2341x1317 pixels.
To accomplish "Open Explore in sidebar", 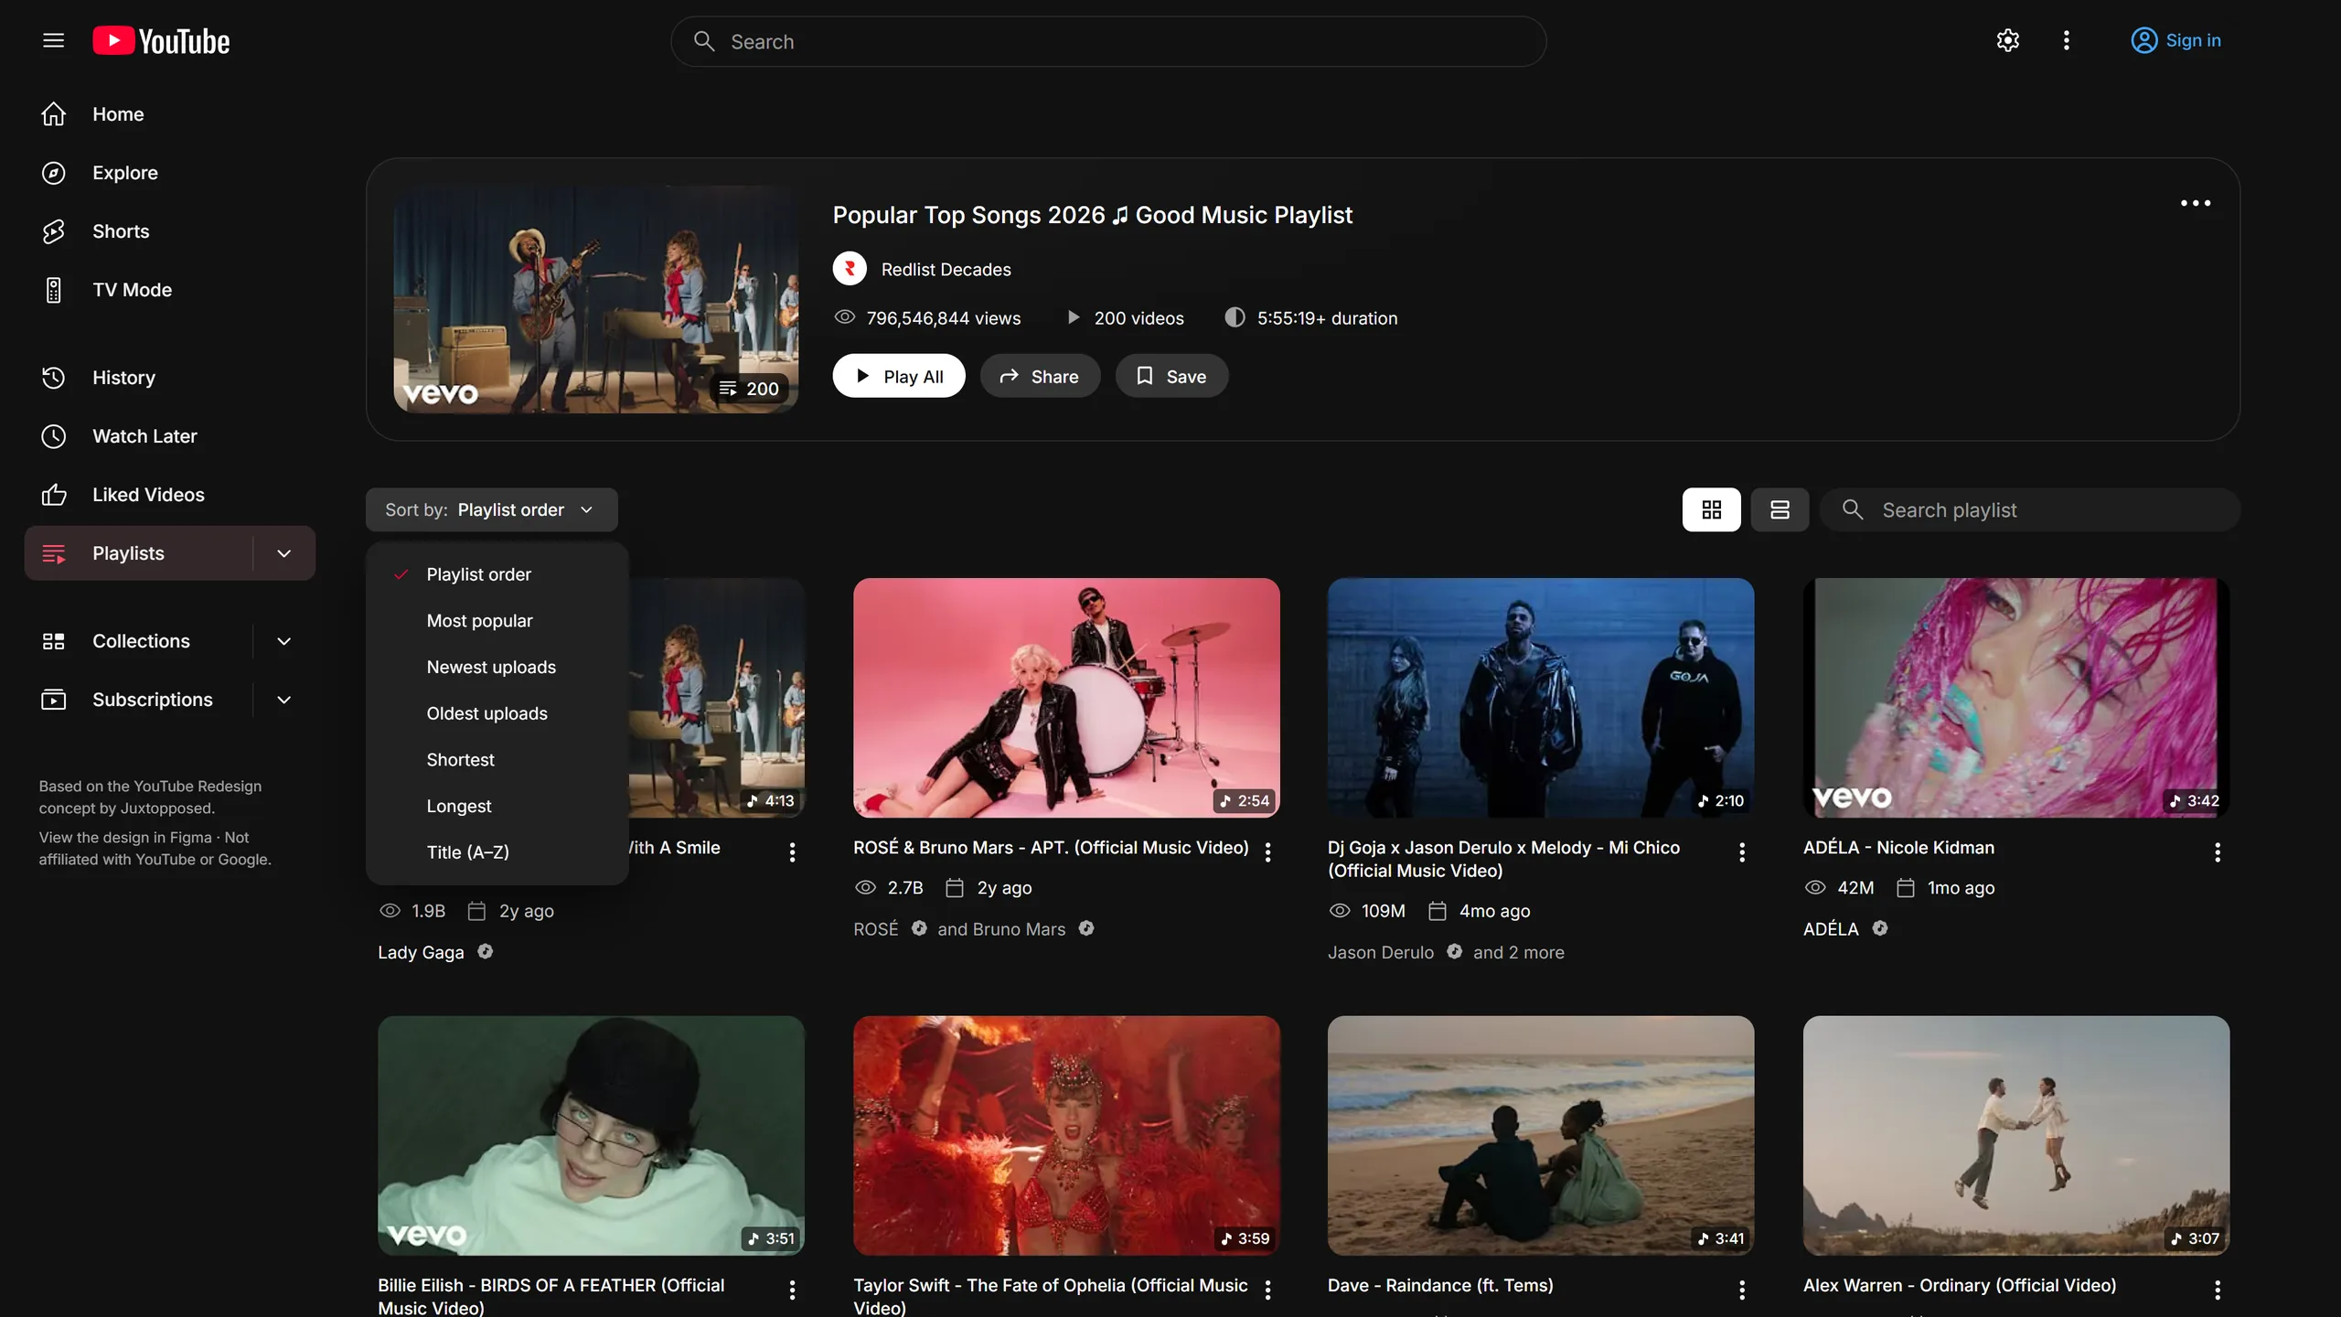I will (170, 173).
